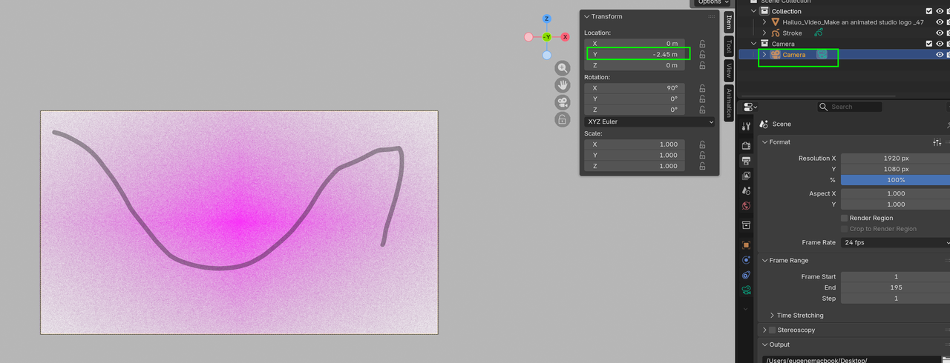Open the properties editor type dropdown
The image size is (950, 363).
tap(750, 107)
